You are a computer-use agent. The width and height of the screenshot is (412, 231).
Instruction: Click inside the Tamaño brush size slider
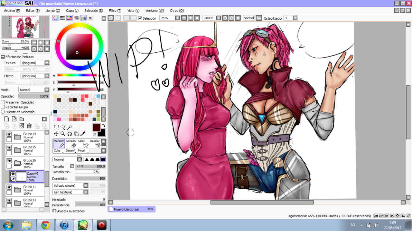[90, 167]
